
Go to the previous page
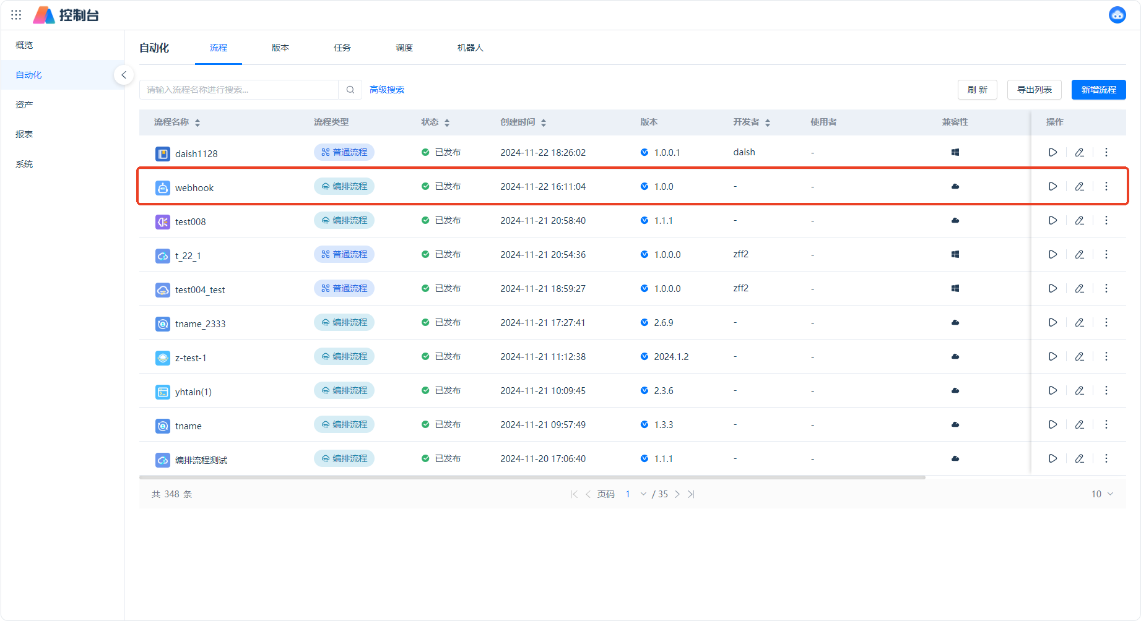coord(588,494)
